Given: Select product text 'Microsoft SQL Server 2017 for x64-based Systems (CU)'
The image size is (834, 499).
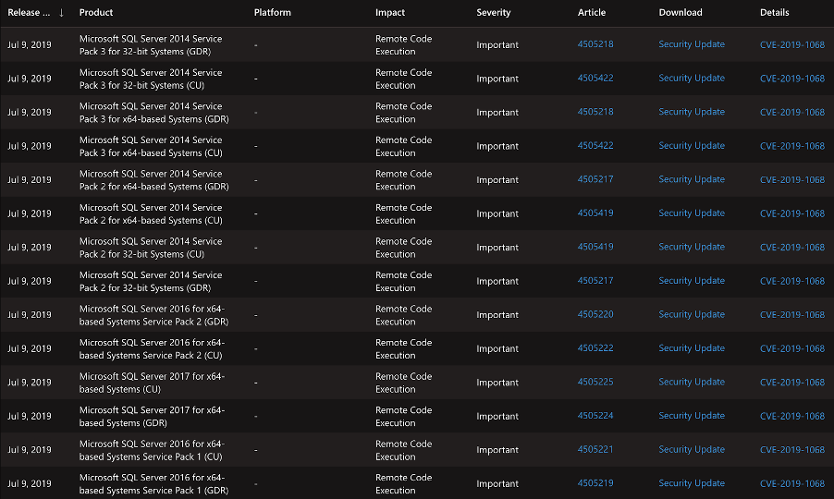Looking at the screenshot, I should [x=153, y=383].
